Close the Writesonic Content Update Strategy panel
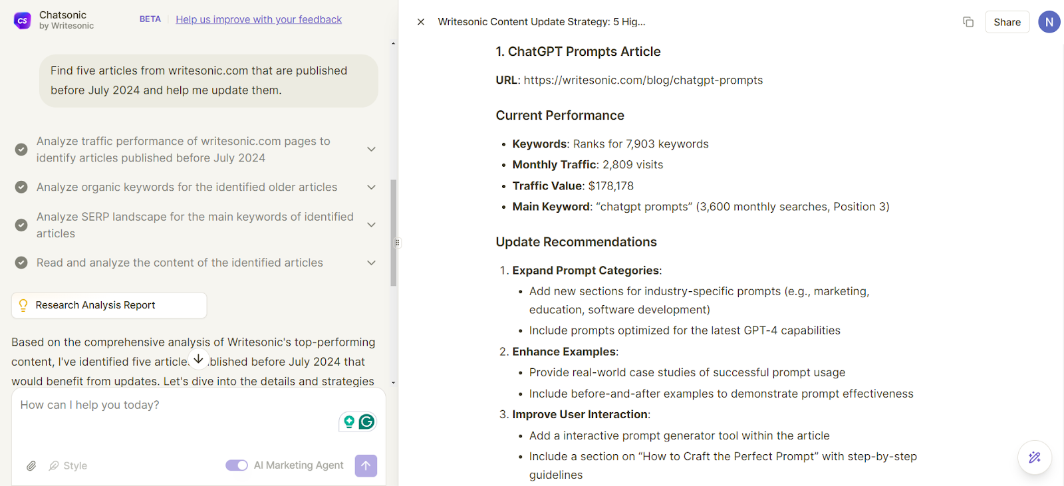 [421, 22]
